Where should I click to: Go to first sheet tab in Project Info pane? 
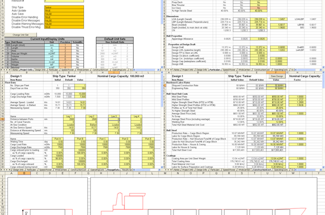pyautogui.click(x=1, y=70)
